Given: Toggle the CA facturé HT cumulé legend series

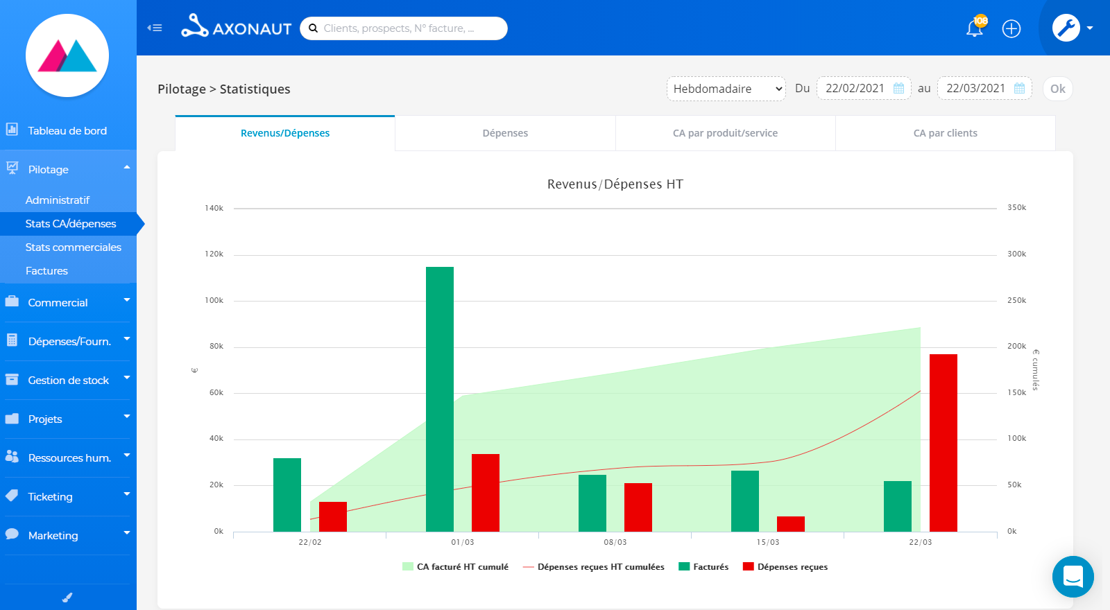Looking at the screenshot, I should 455,566.
